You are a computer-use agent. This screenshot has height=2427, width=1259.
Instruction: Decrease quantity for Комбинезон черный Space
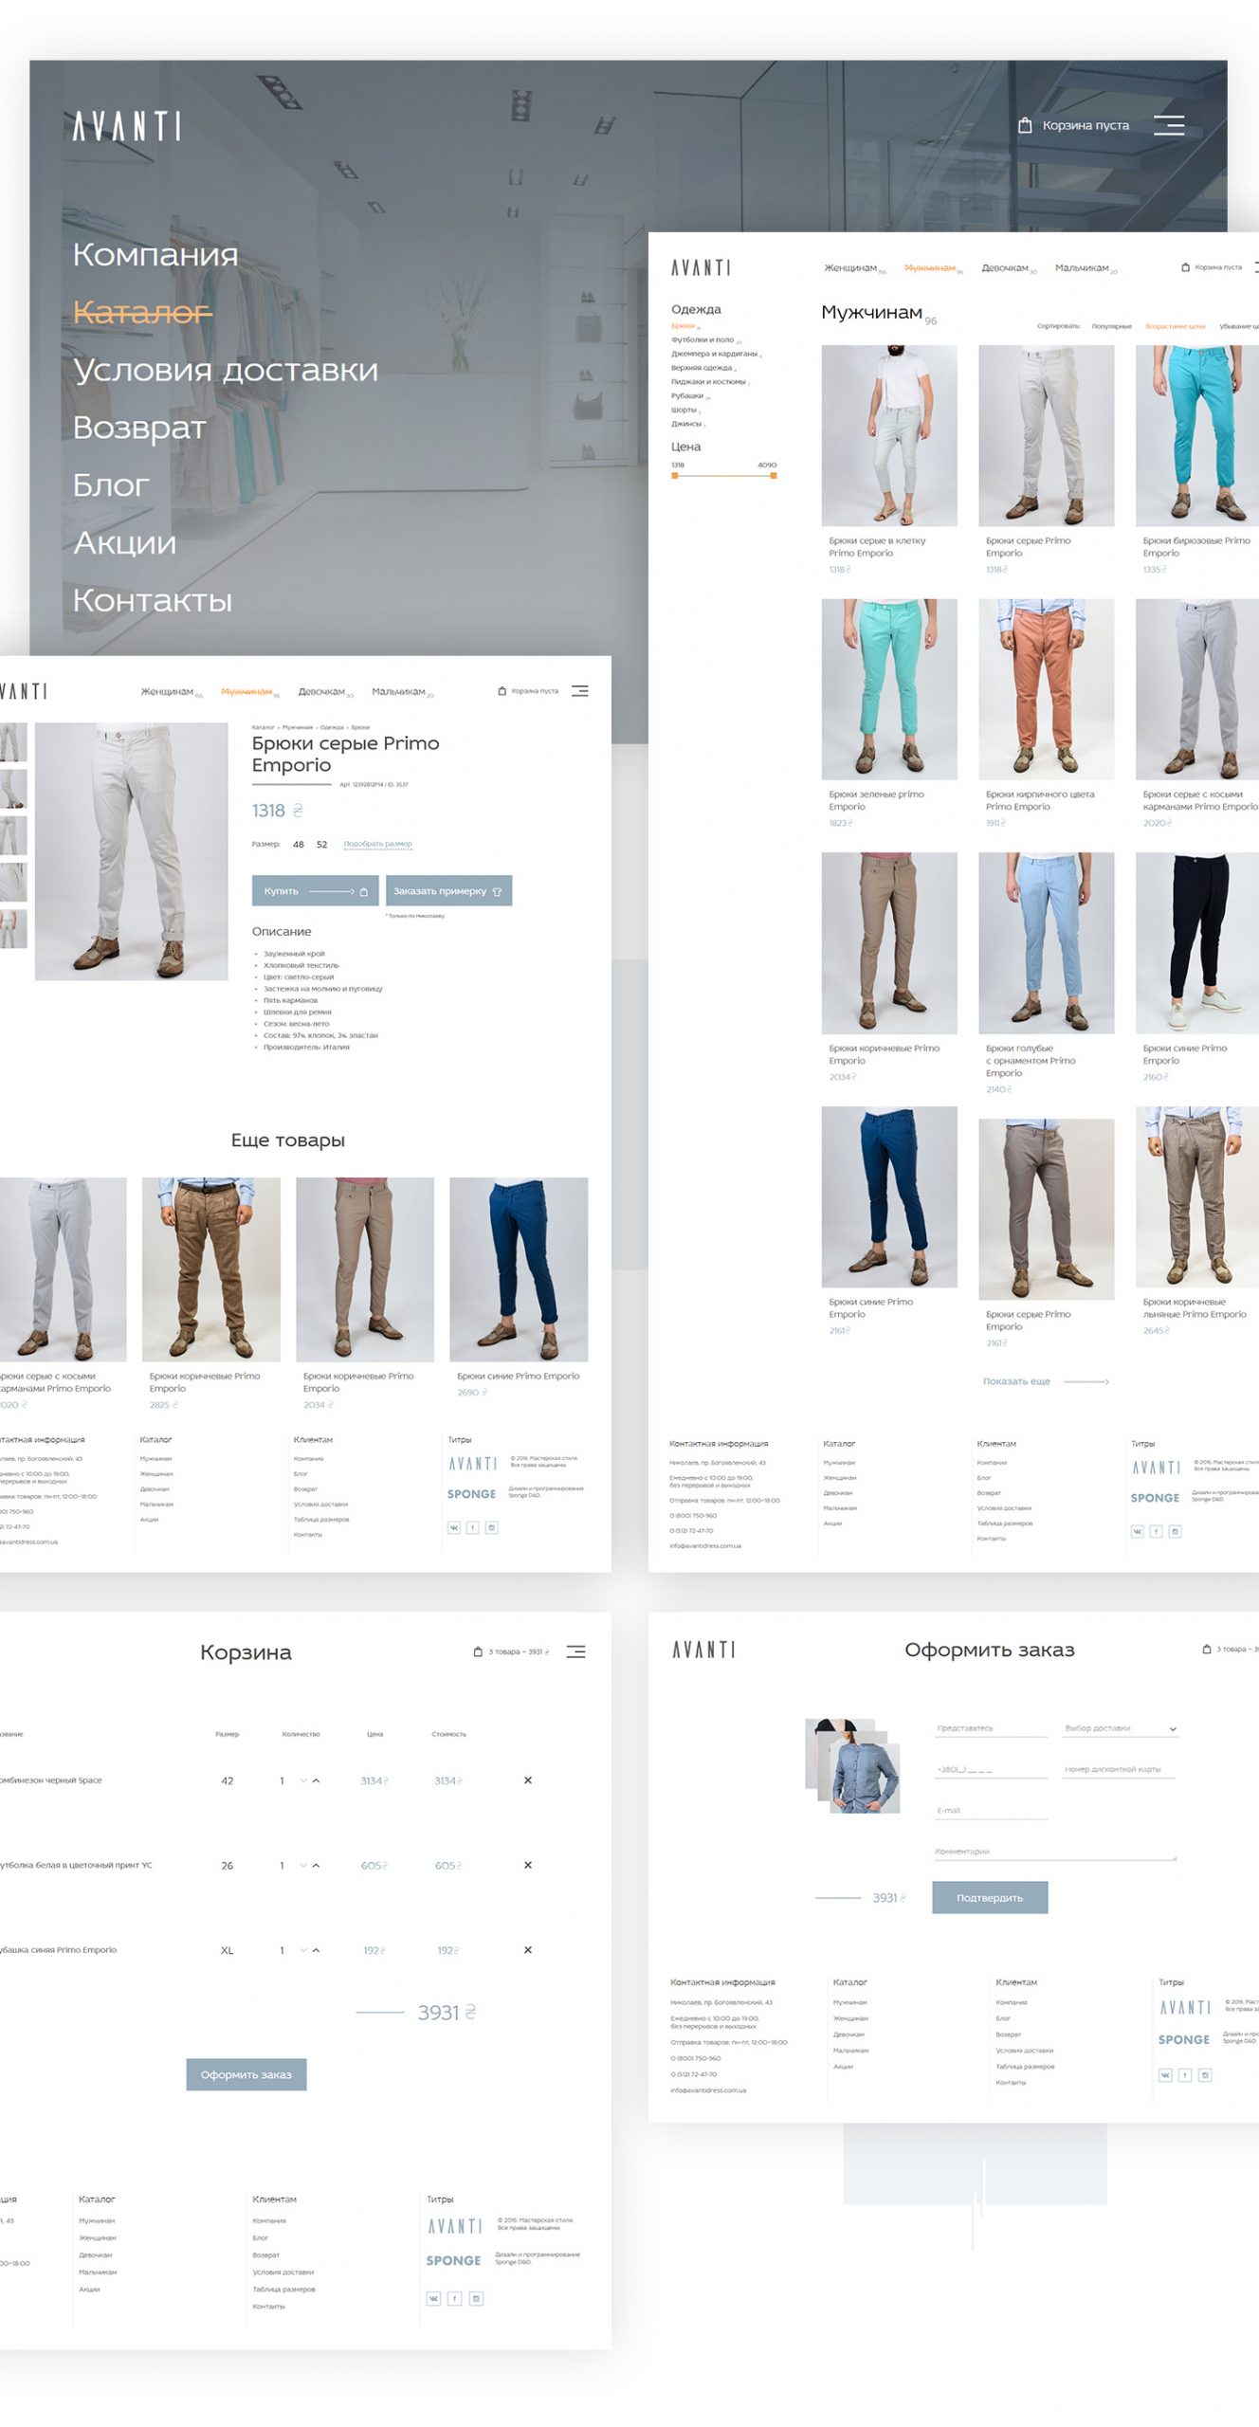303,1780
